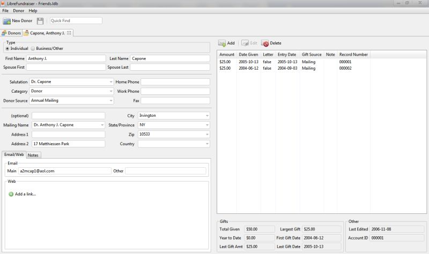The image size is (429, 254).
Task: Select the gift row with record 000002
Action: point(321,69)
